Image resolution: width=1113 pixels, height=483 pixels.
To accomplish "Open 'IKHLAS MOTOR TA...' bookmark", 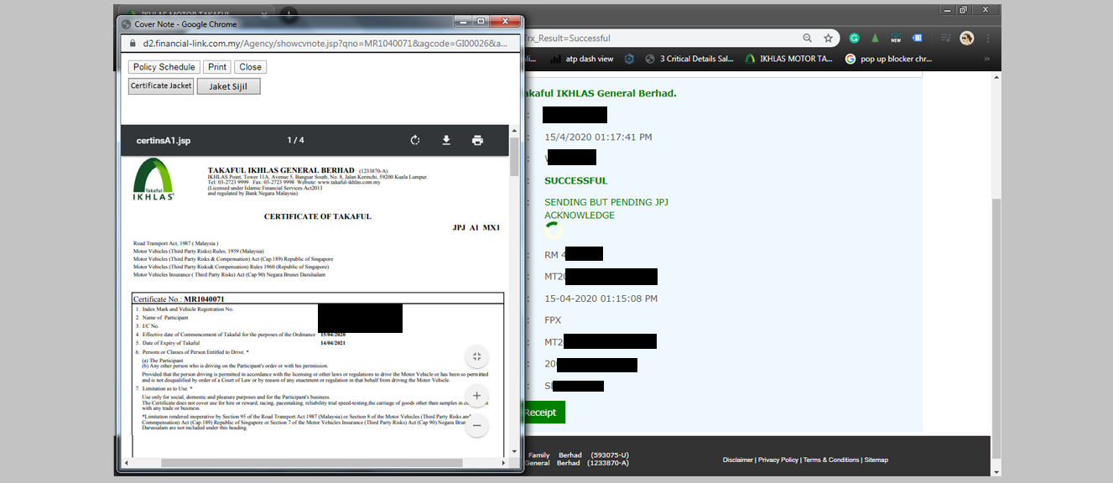I will pos(788,59).
